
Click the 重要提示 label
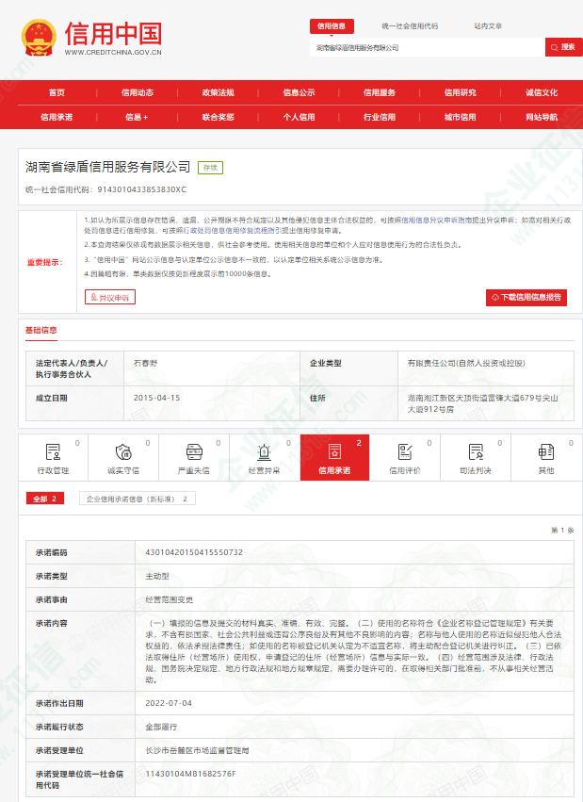coord(45,262)
